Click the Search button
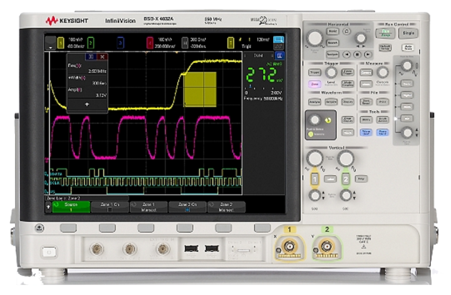Screen dimensions: 451x295 pyautogui.click(x=333, y=43)
